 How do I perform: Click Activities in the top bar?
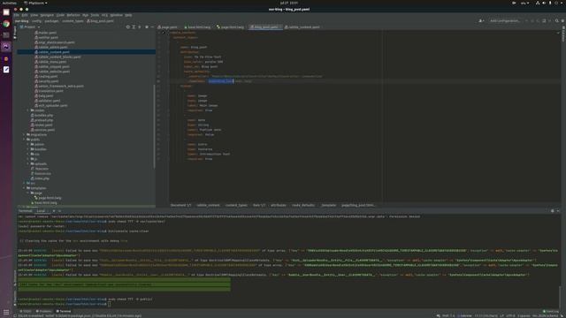click(9, 3)
